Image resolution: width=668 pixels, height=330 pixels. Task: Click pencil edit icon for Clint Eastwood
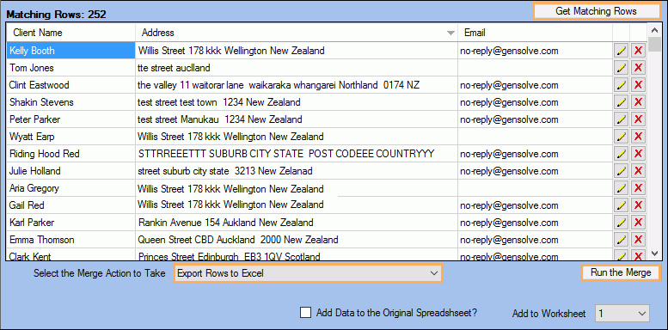(x=621, y=85)
